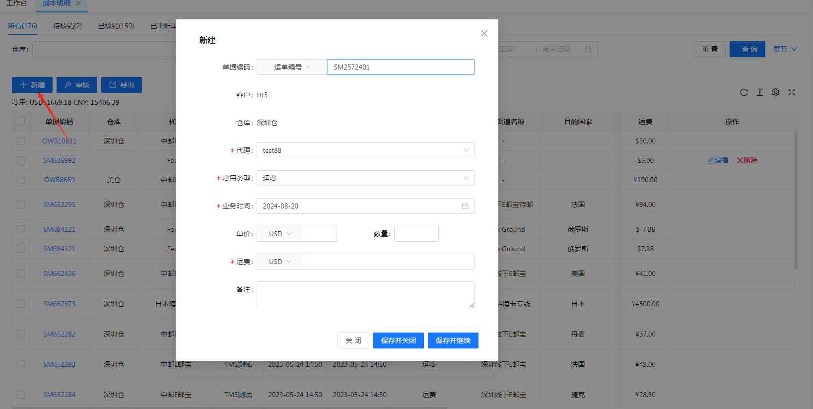
Task: Click the row height adjustment icon
Action: tap(759, 92)
